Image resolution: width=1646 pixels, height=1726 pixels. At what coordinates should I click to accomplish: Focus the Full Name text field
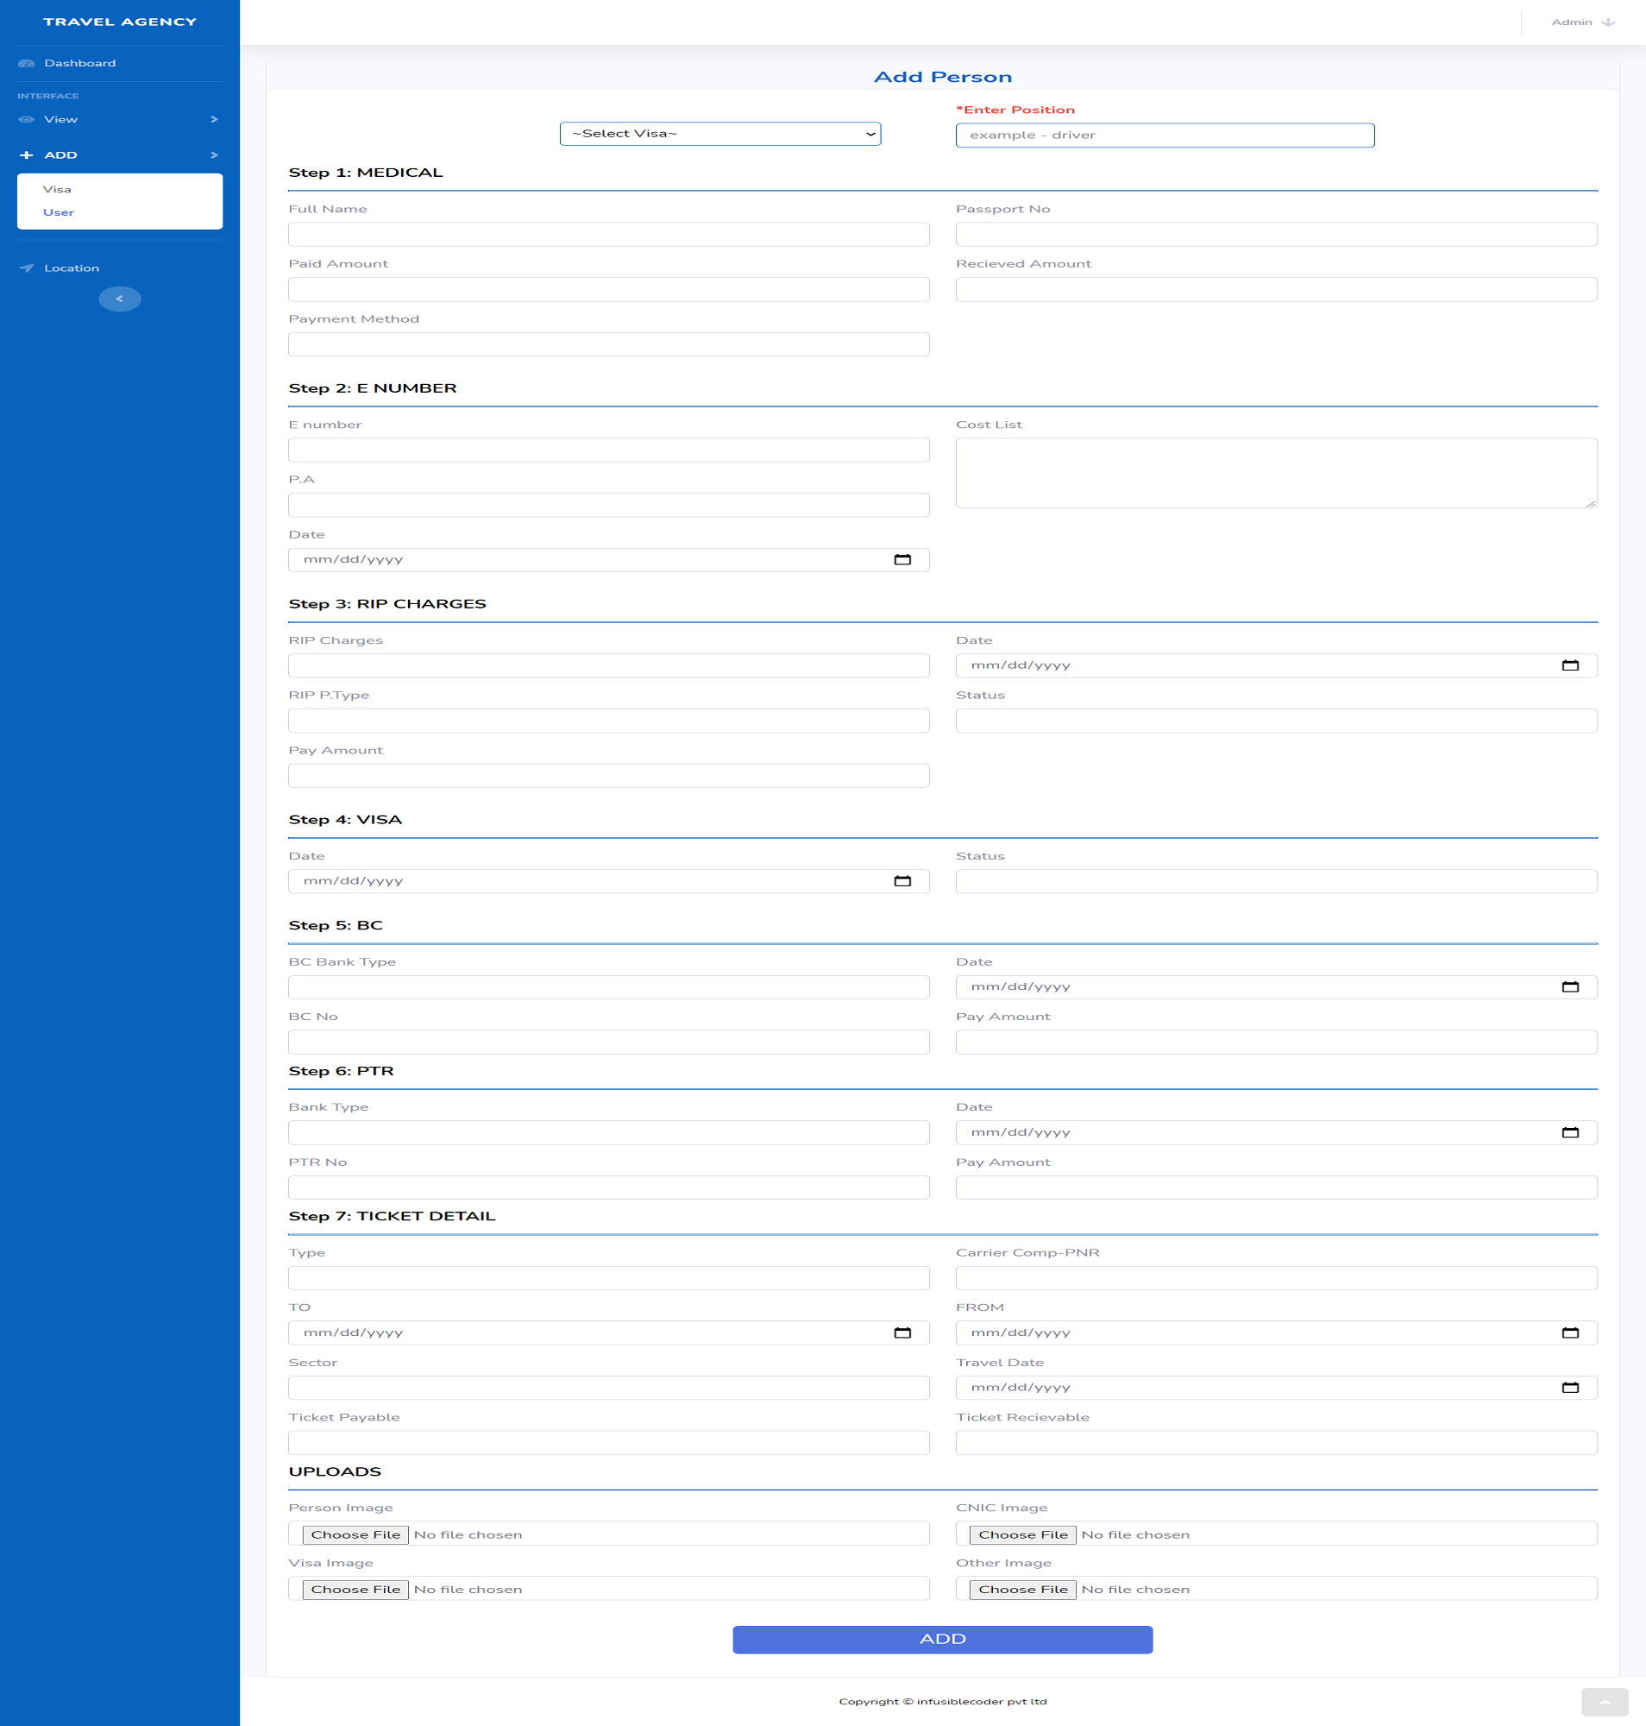point(608,235)
